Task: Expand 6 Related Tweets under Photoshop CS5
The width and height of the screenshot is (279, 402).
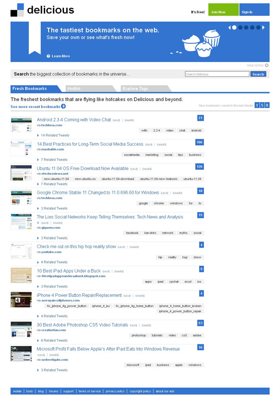Action: (52, 340)
